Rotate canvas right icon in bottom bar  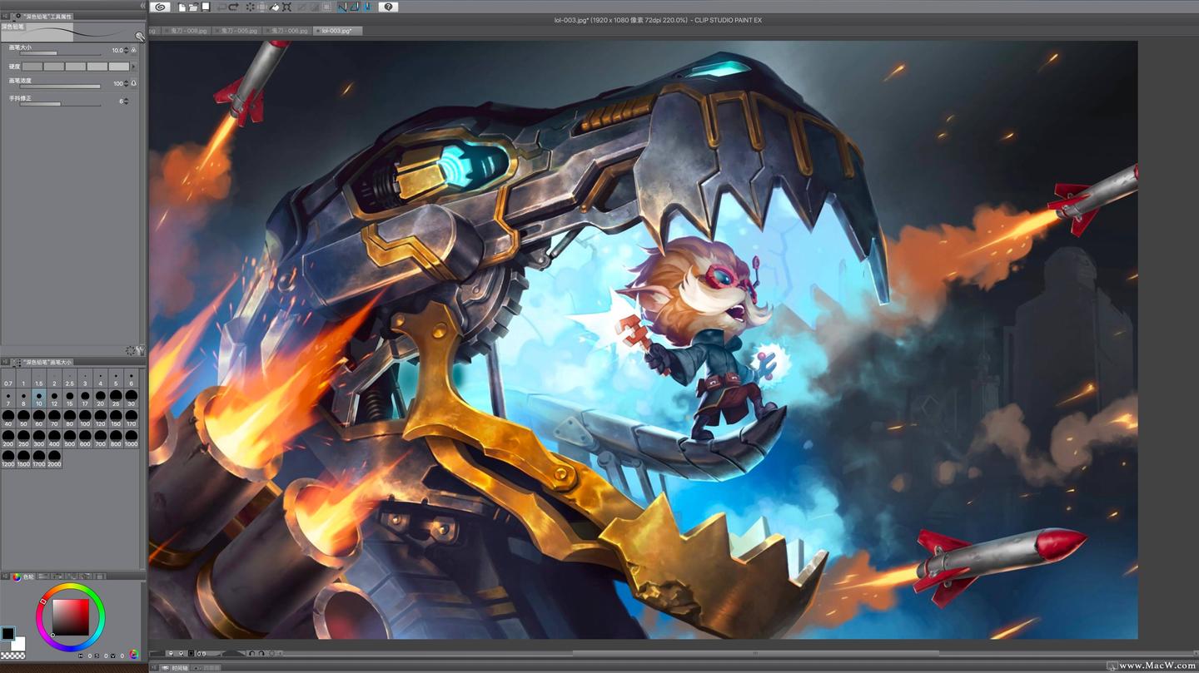pos(261,653)
